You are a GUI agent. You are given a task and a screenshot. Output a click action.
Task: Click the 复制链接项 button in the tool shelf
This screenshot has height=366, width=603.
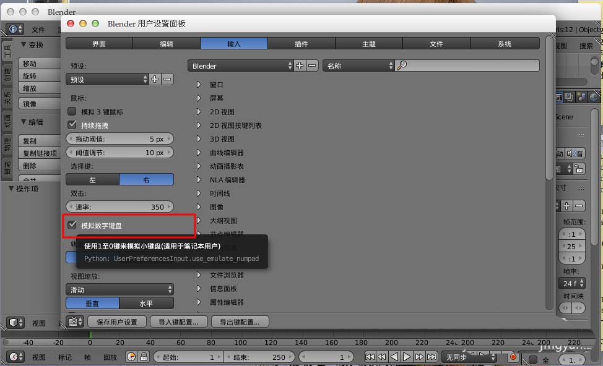pyautogui.click(x=40, y=153)
